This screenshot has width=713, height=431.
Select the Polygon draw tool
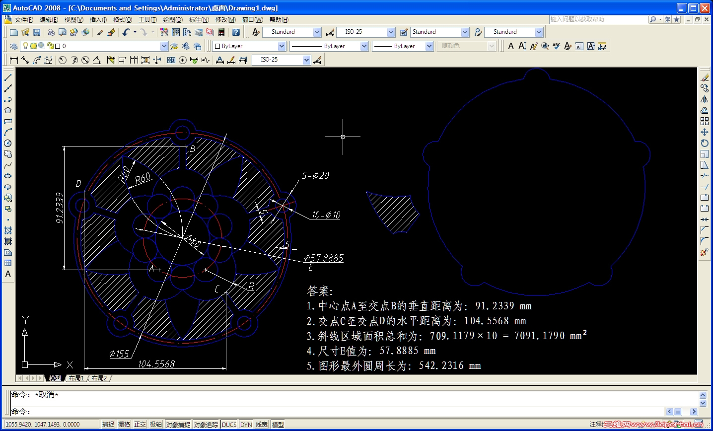[8, 110]
